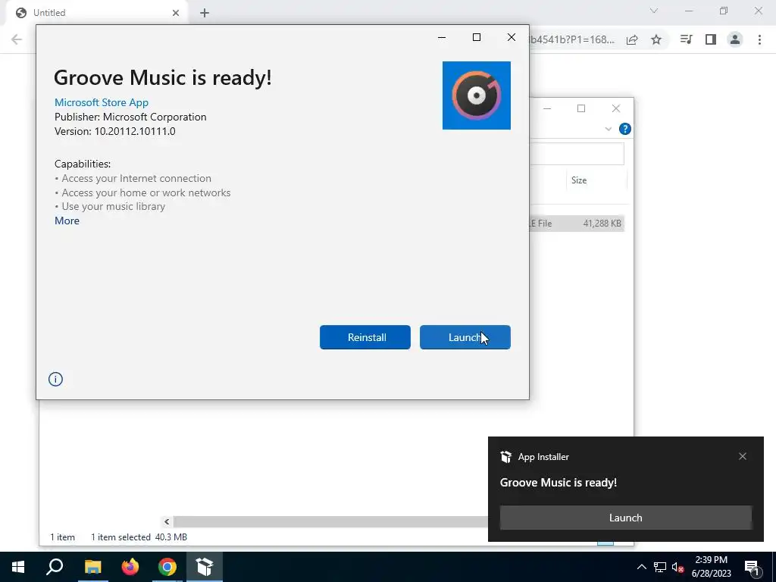Expand capabilities with the More link

tap(67, 221)
